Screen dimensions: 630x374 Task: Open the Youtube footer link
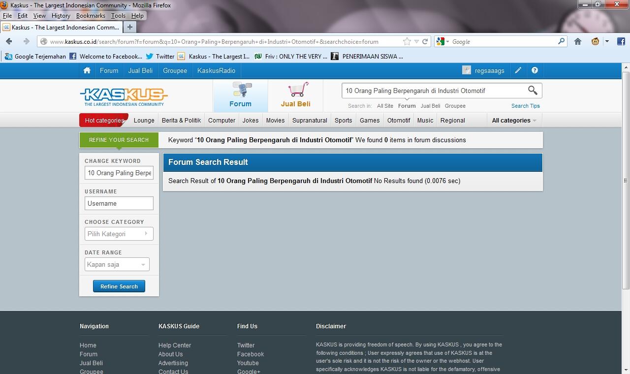point(248,363)
